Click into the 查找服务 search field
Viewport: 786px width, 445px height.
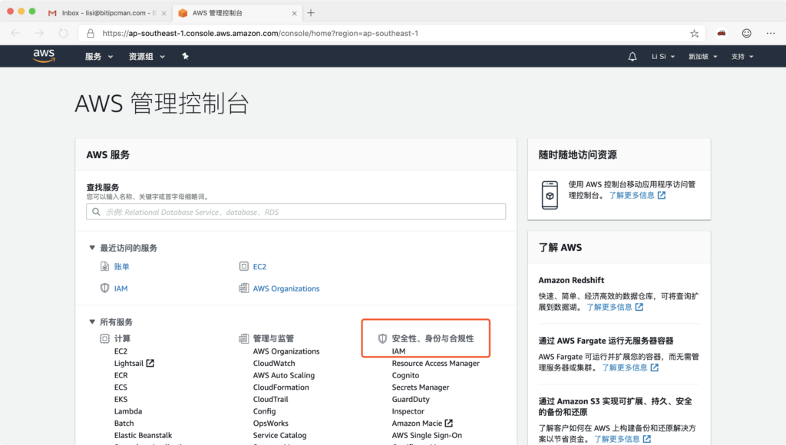point(296,212)
